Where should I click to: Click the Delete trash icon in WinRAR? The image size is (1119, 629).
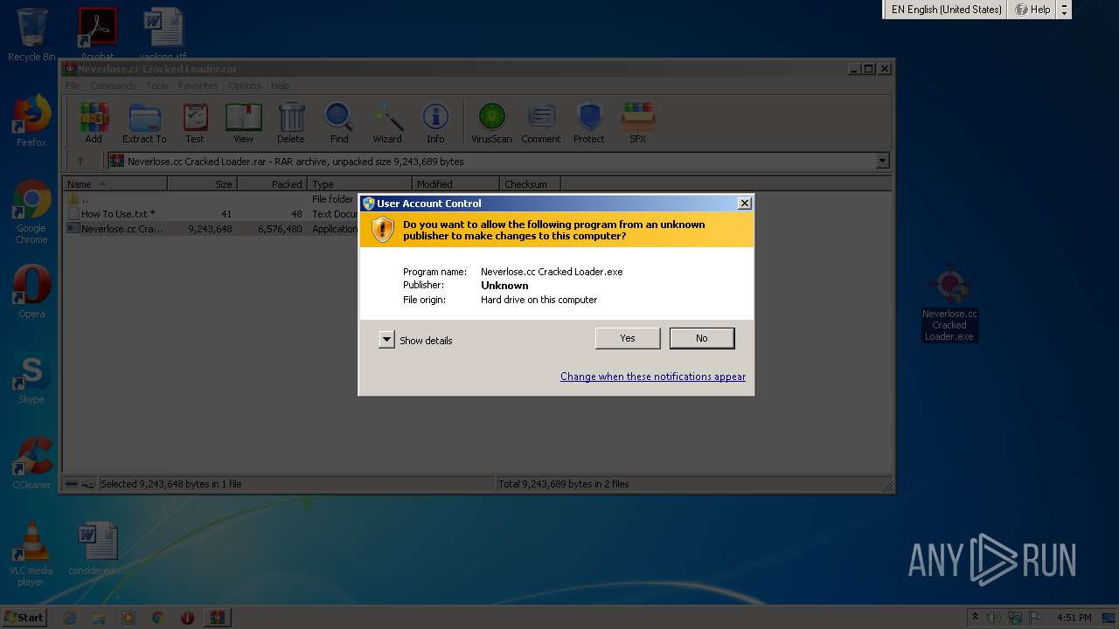[291, 123]
